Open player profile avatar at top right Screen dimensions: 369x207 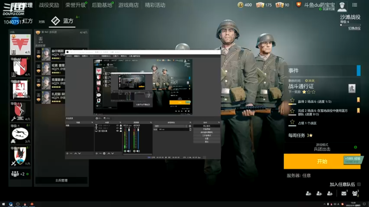click(342, 6)
